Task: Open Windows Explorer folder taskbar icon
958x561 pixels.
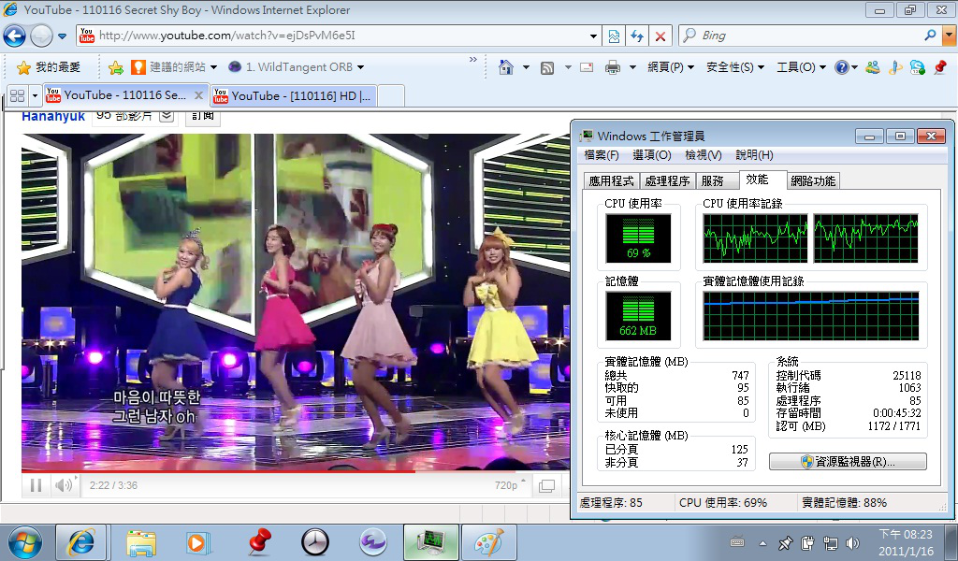Action: click(141, 542)
